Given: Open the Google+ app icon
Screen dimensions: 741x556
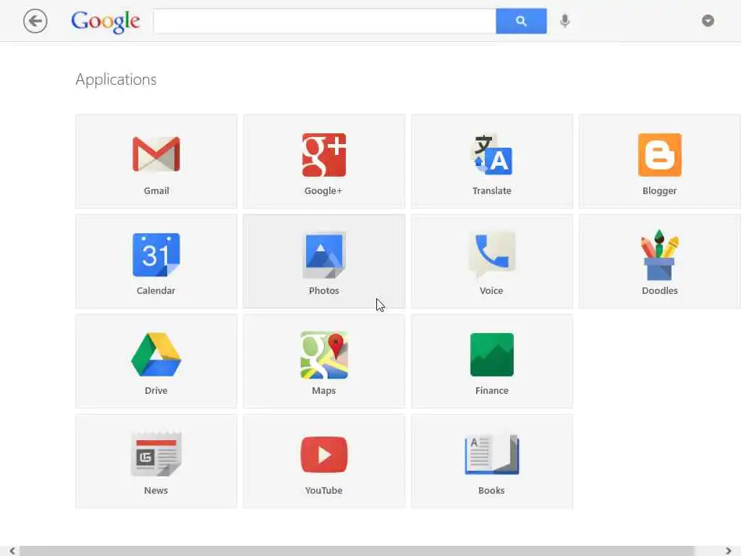Looking at the screenshot, I should tap(324, 155).
